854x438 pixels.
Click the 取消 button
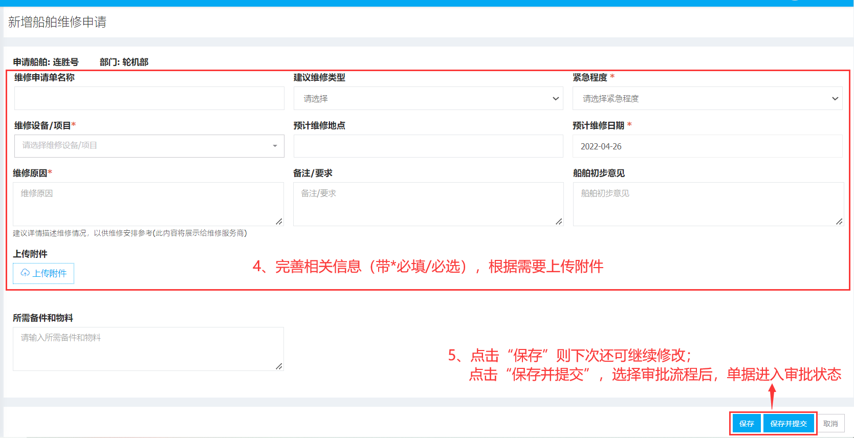click(830, 424)
